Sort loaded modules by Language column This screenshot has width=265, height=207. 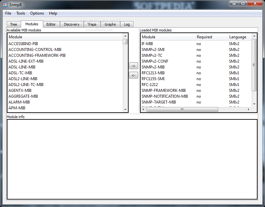[240, 37]
